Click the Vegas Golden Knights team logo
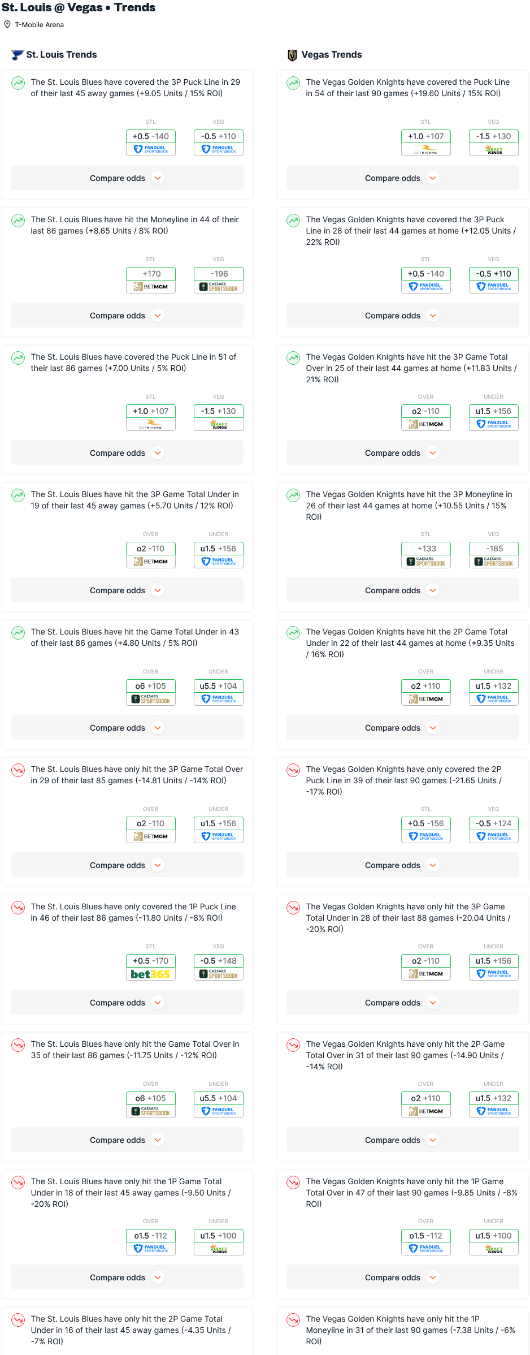The image size is (530, 1355). pyautogui.click(x=292, y=55)
